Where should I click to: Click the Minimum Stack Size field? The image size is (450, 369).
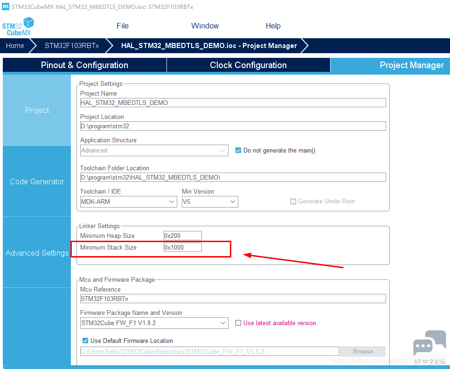[182, 248]
